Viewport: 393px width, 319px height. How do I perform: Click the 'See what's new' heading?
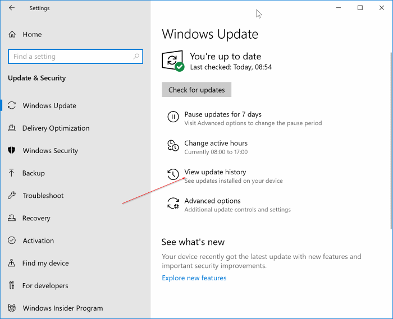click(x=193, y=242)
